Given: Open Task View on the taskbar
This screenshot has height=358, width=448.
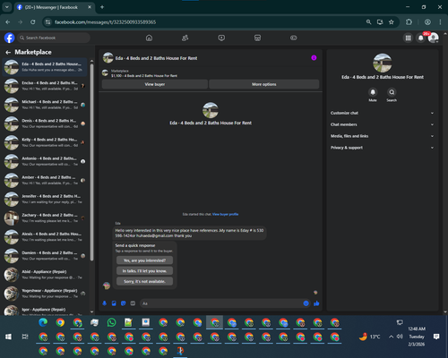Looking at the screenshot, I should pyautogui.click(x=25, y=337).
